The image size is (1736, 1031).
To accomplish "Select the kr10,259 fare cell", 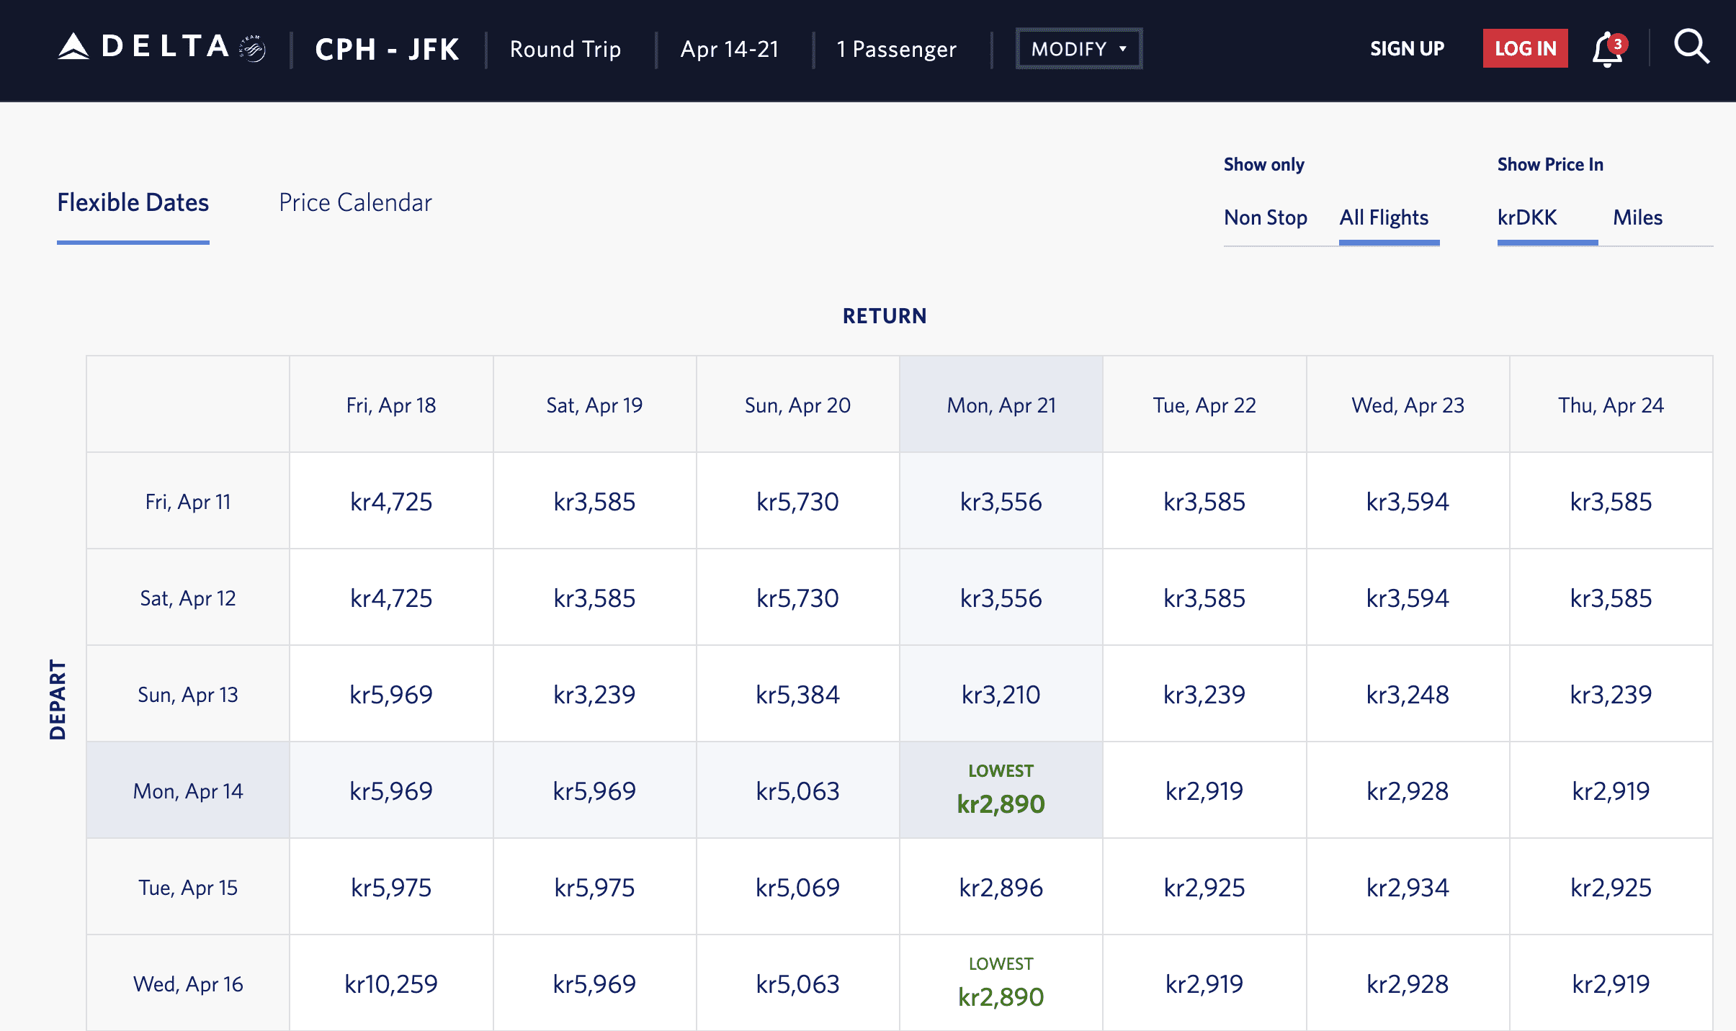I will coord(391,983).
